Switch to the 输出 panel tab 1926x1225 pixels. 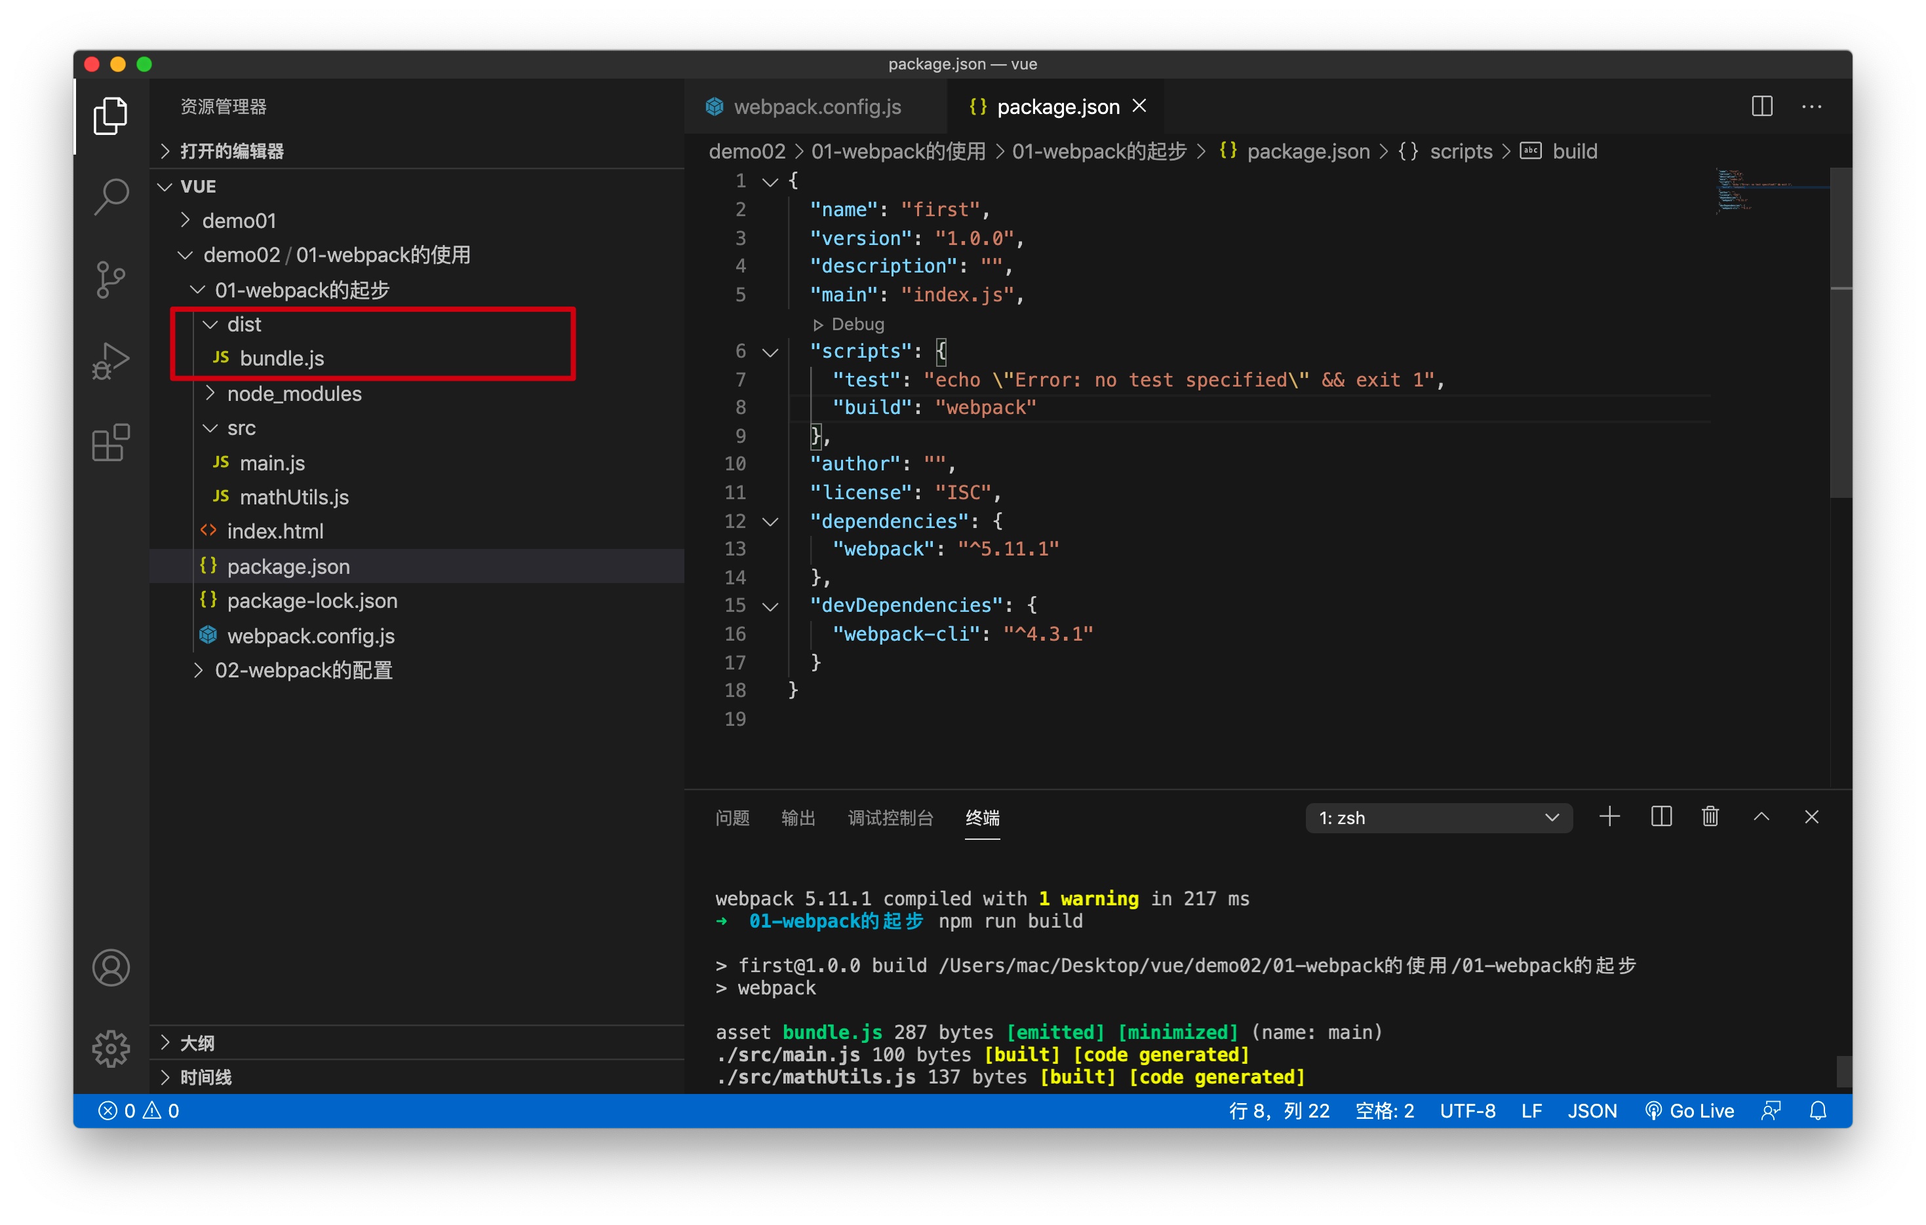(x=797, y=818)
